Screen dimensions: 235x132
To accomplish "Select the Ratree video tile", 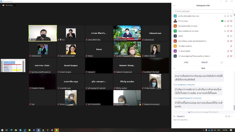I will click(x=99, y=49).
